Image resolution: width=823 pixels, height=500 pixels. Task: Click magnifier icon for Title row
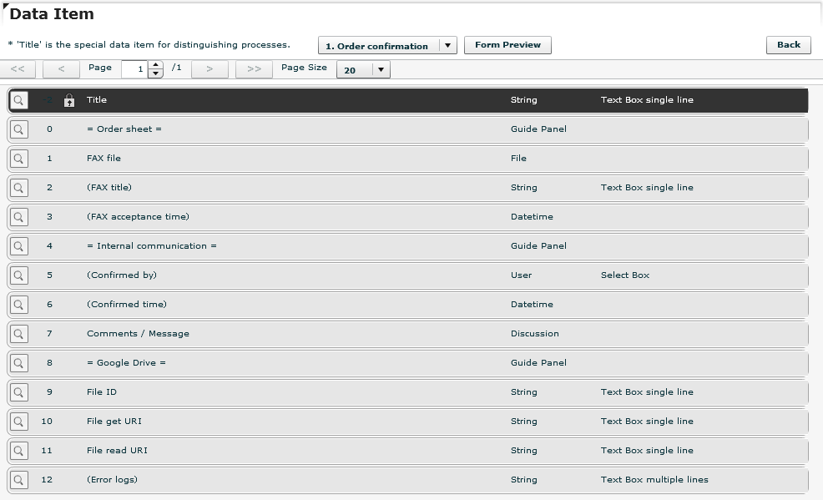pyautogui.click(x=19, y=100)
